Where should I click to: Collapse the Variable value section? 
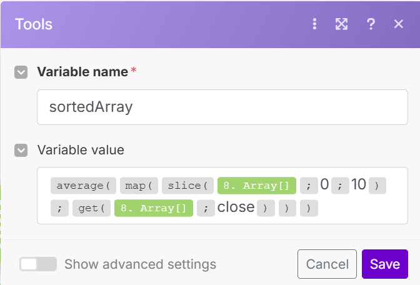pyautogui.click(x=21, y=150)
